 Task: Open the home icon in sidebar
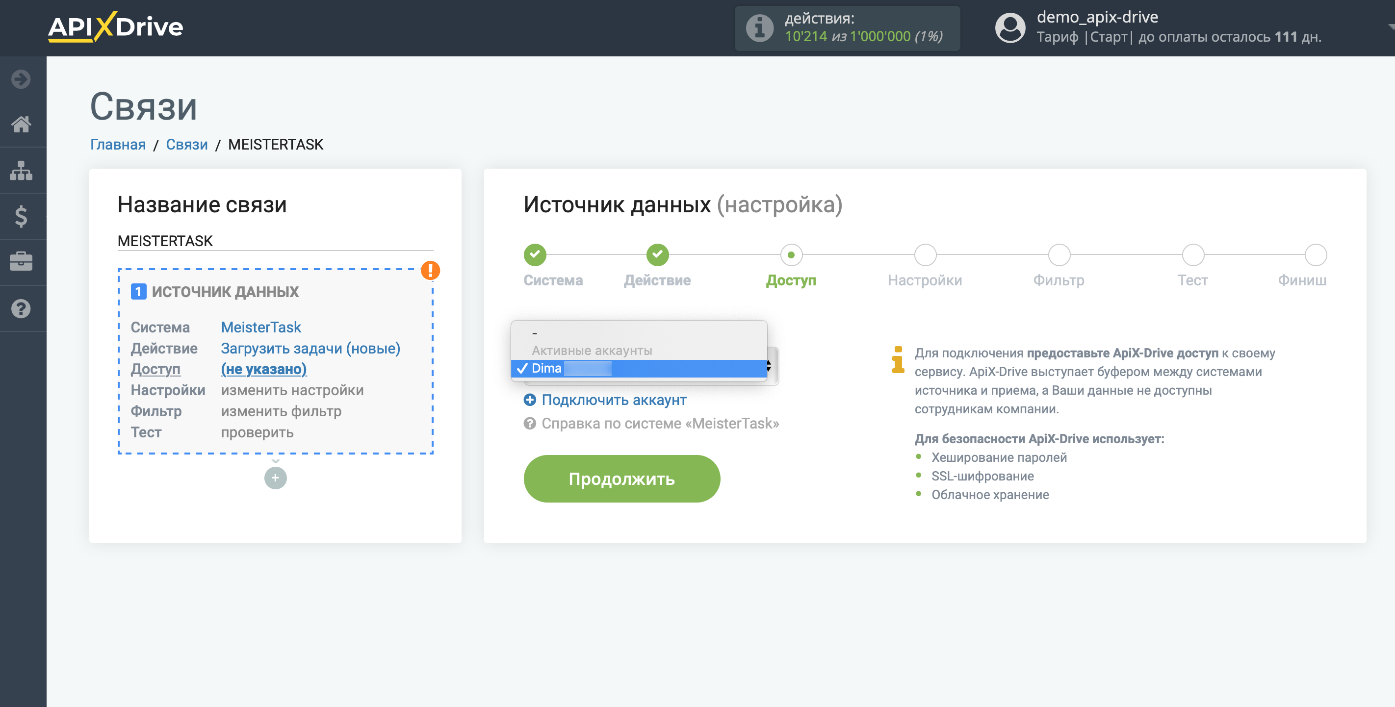pos(21,125)
